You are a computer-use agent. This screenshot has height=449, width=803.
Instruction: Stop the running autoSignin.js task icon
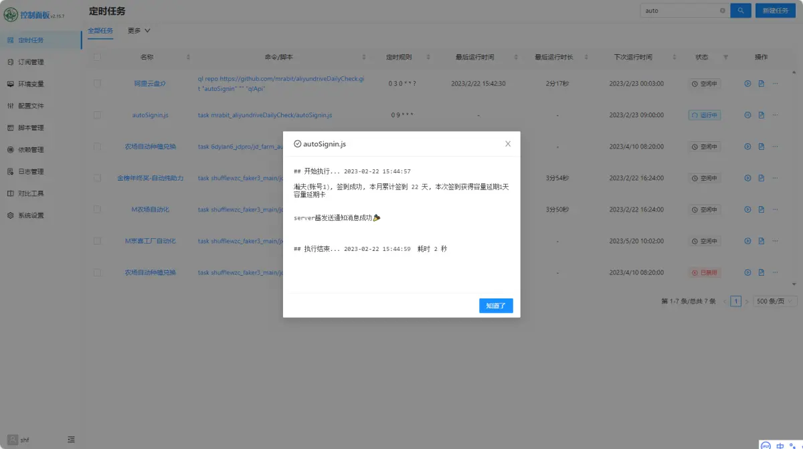pos(748,115)
